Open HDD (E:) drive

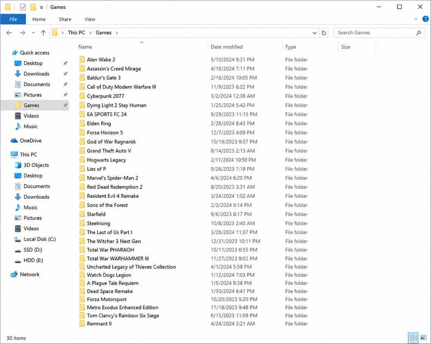(x=33, y=260)
